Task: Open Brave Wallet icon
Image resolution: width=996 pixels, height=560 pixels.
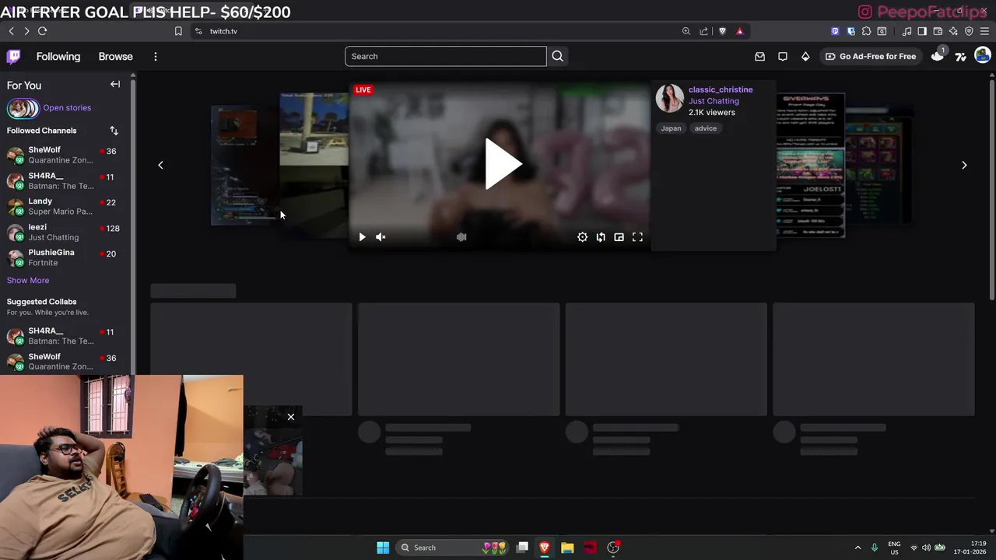Action: [938, 31]
